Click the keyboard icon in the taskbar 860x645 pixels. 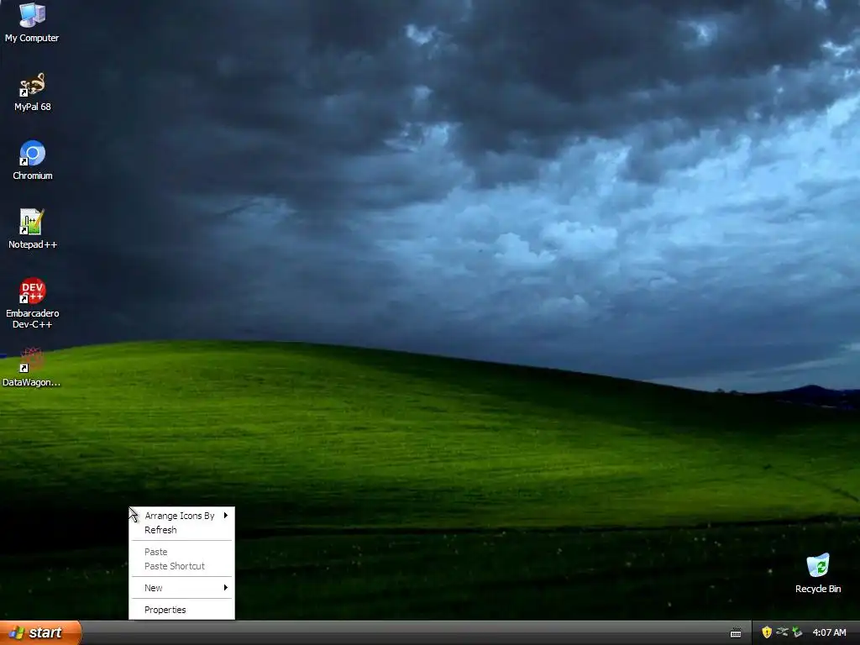point(736,633)
